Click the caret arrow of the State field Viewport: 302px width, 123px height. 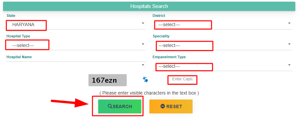pos(143,23)
